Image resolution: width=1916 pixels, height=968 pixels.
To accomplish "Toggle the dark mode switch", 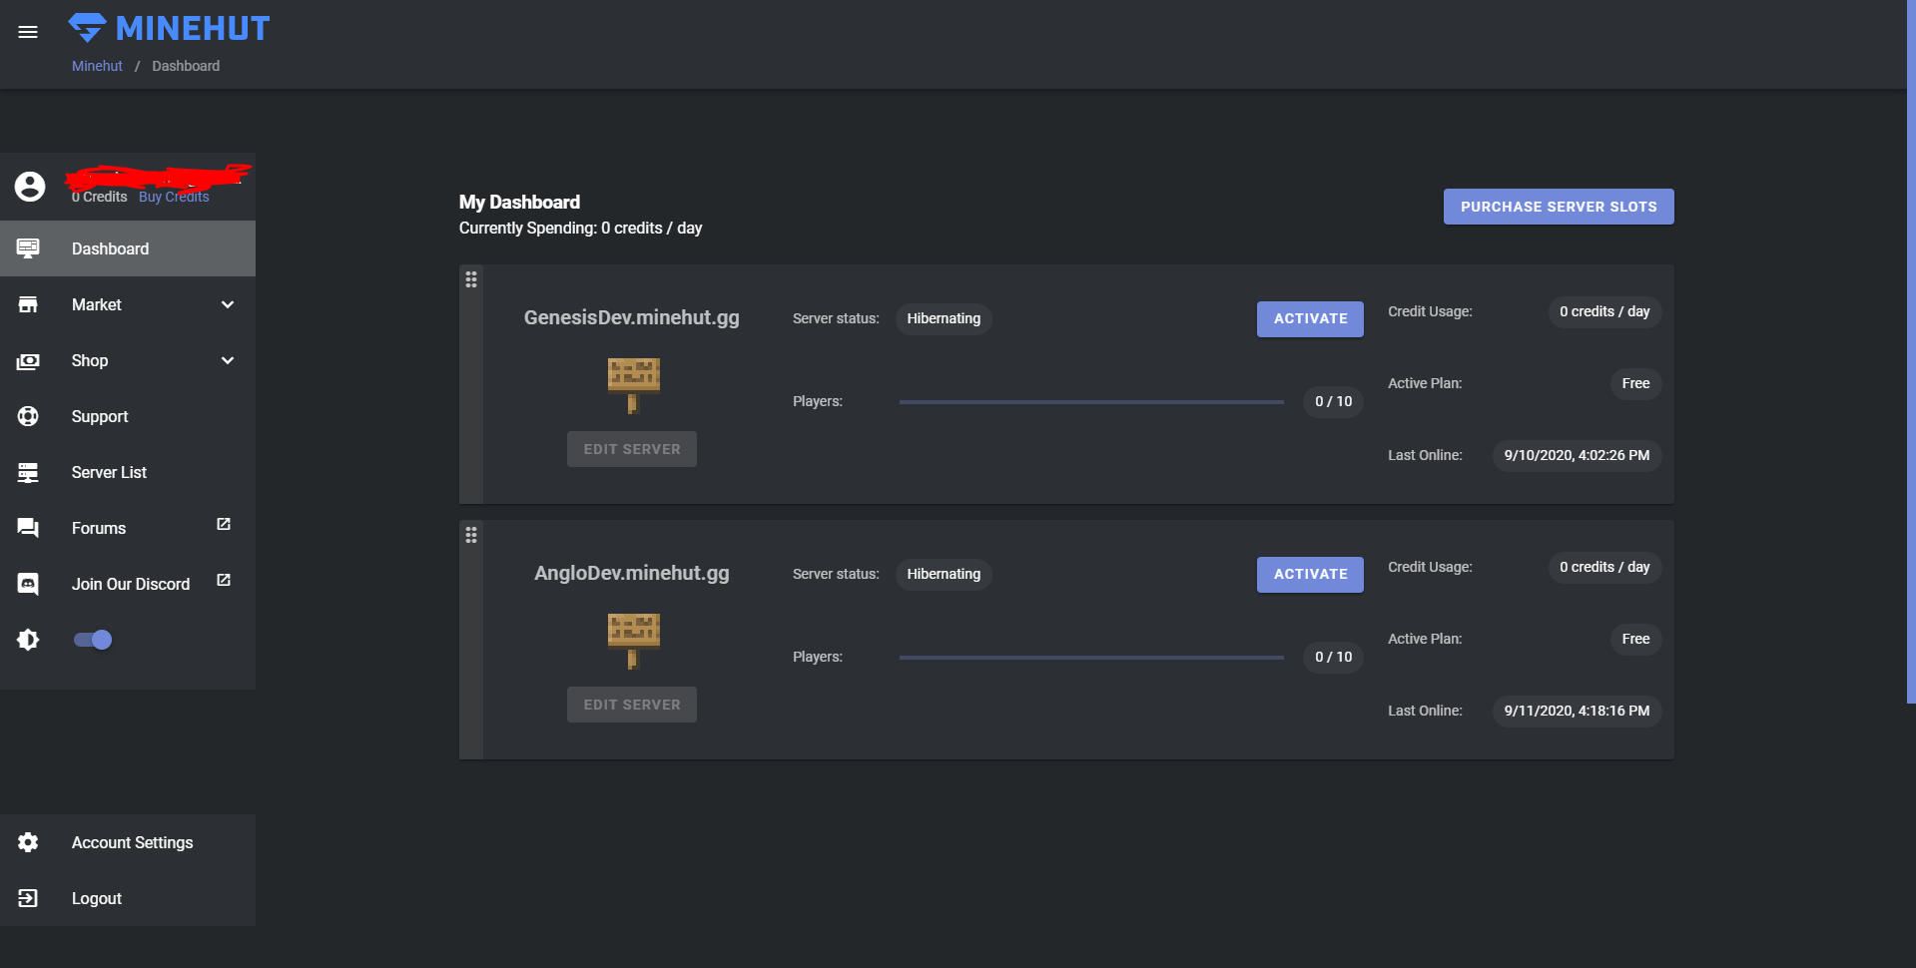I will click(93, 640).
